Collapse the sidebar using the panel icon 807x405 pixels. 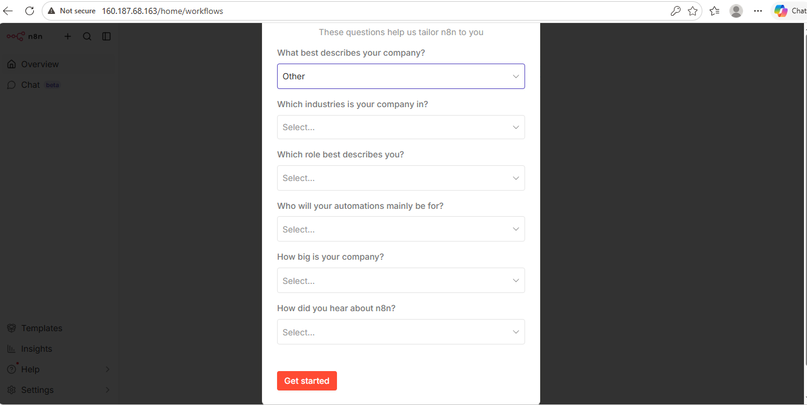pyautogui.click(x=106, y=36)
